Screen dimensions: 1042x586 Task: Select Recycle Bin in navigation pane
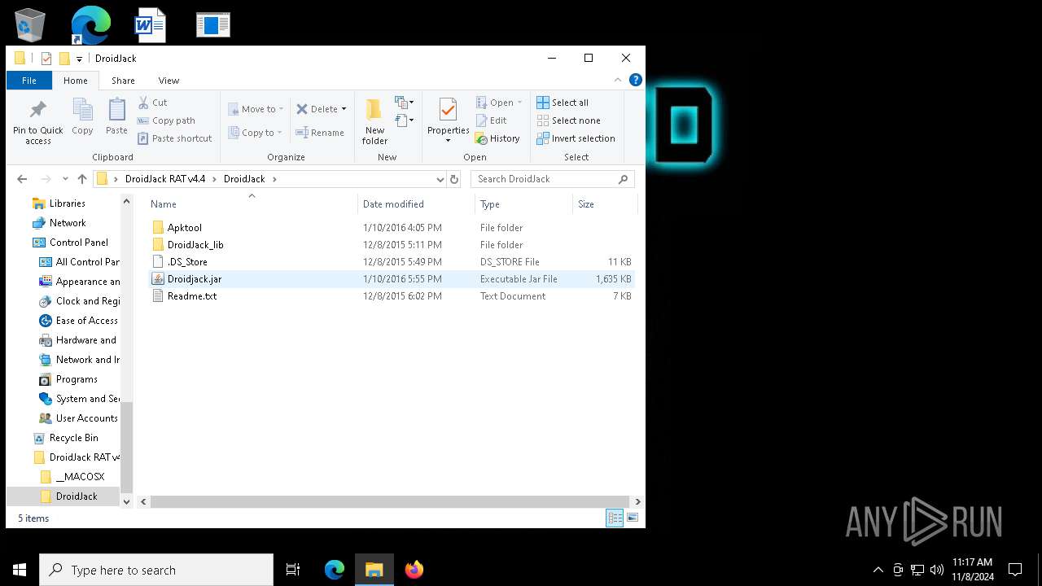pos(73,438)
